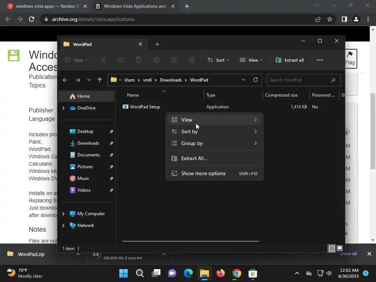376x282 pixels.
Task: Open Firefox from taskbar
Action: click(x=221, y=273)
